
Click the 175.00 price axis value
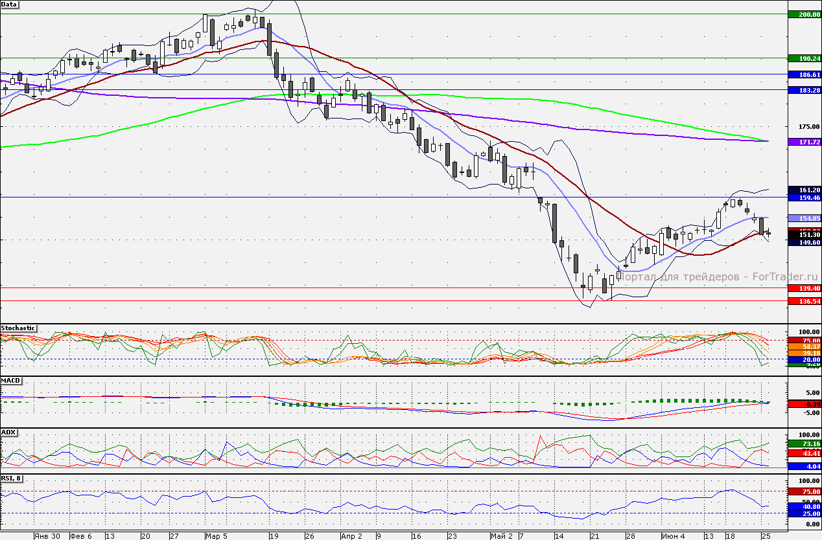(x=810, y=128)
